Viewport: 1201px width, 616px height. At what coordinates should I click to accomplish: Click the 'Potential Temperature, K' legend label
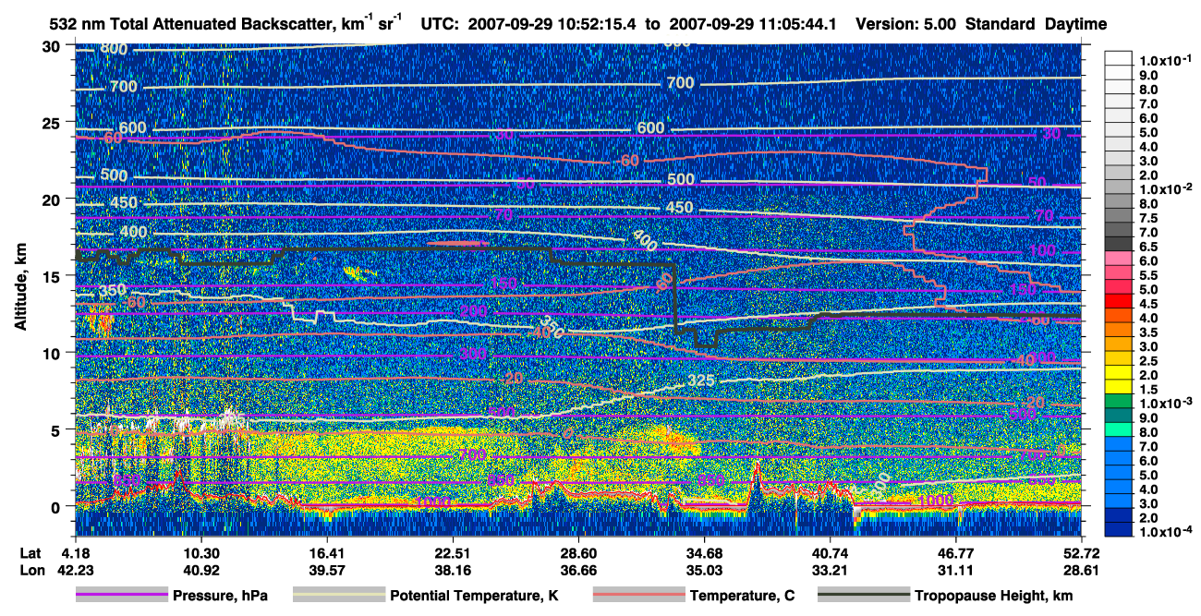(x=474, y=596)
